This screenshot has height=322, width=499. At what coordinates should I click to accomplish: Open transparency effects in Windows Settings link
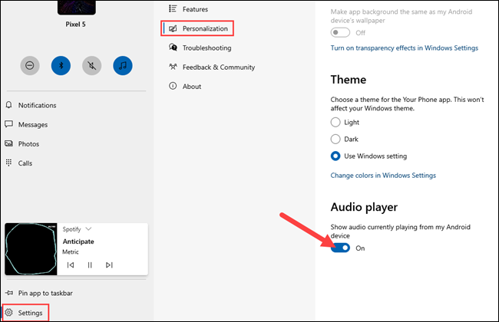pyautogui.click(x=404, y=48)
